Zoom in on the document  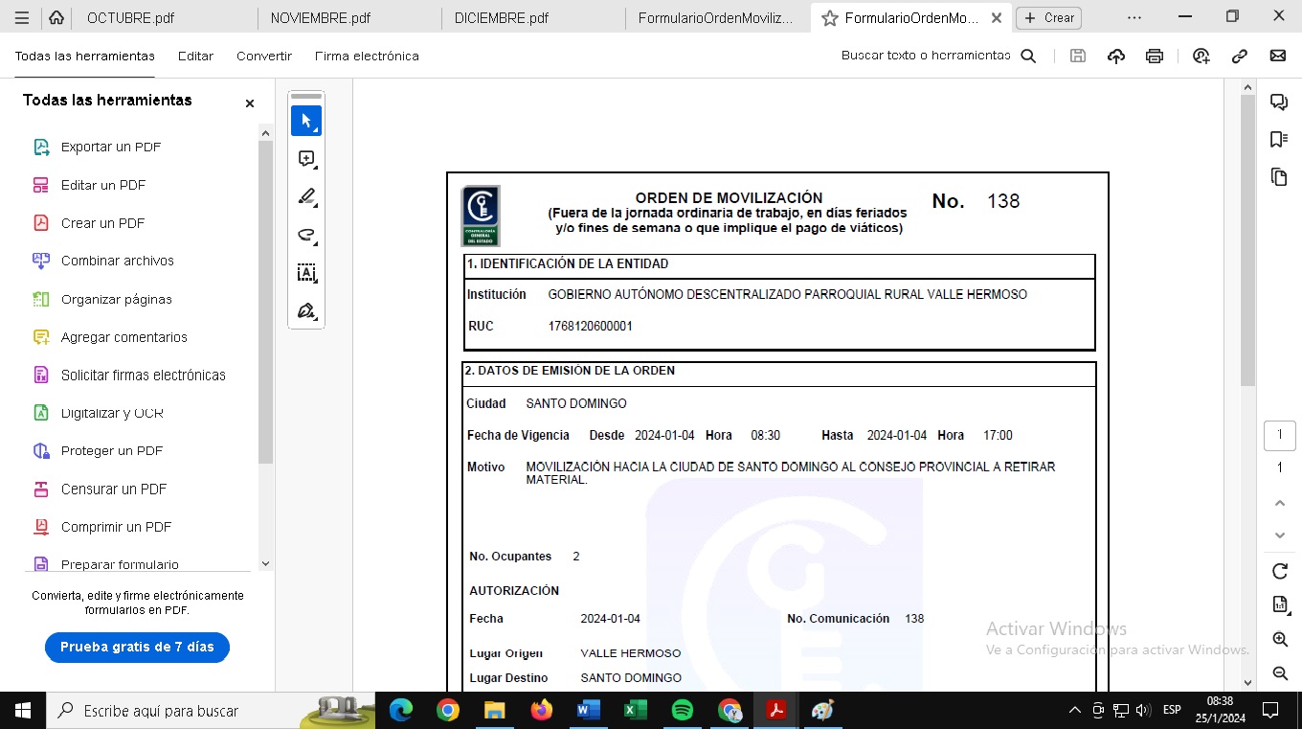pos(1279,639)
